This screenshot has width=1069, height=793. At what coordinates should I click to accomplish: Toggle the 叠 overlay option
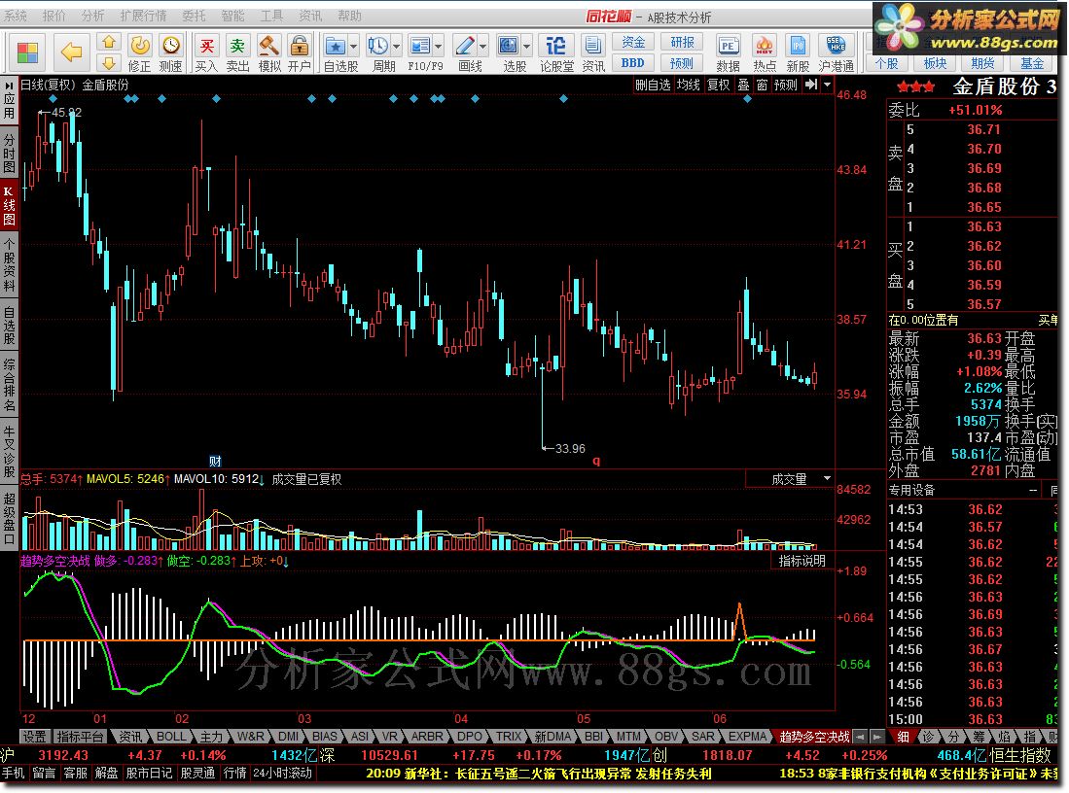click(743, 85)
